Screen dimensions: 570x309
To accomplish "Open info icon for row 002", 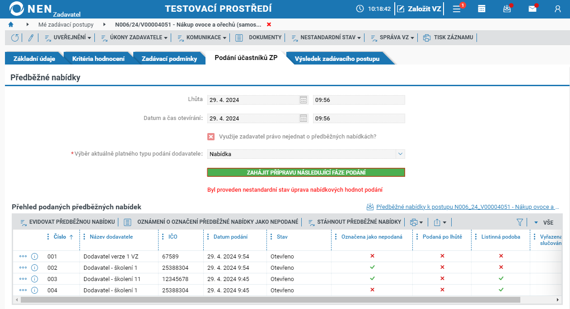I will click(34, 267).
